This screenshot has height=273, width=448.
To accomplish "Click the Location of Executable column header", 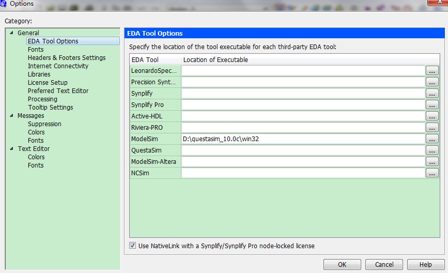I will coord(311,60).
